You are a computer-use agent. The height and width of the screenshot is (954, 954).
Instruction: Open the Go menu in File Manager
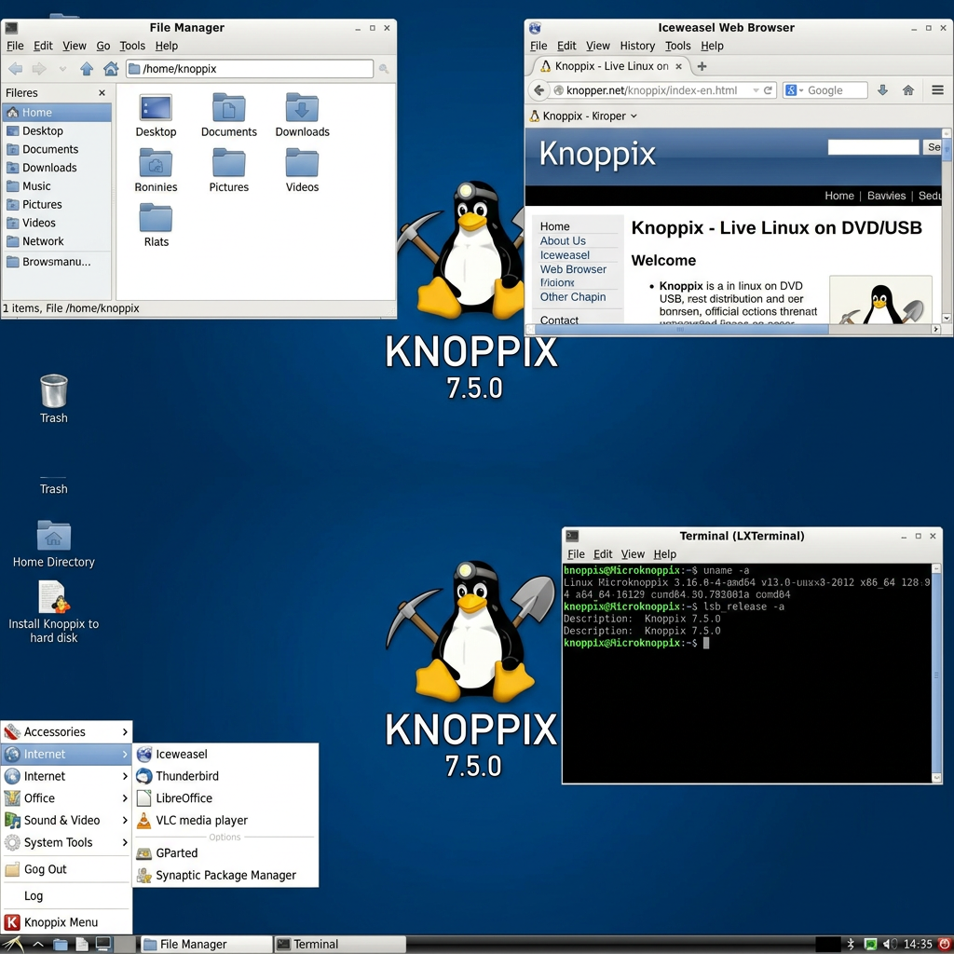103,46
